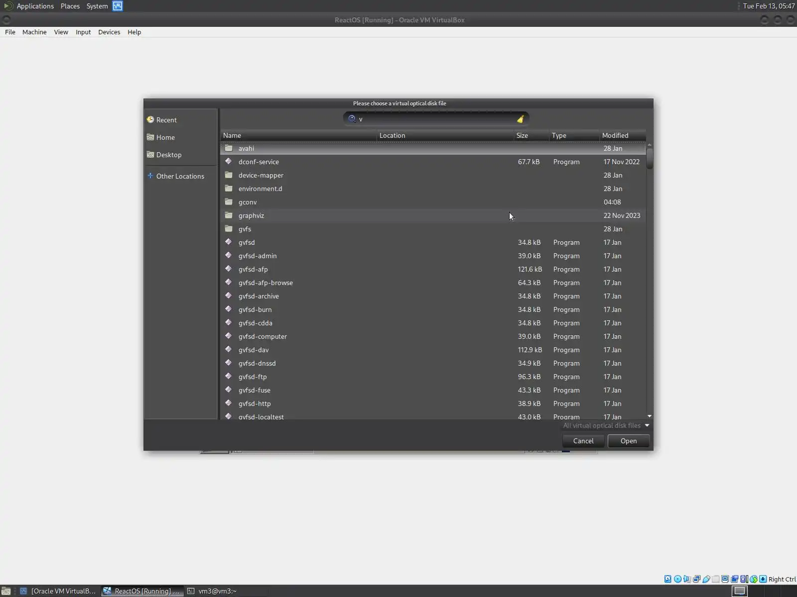Open Other Locations in the sidebar

[181, 176]
